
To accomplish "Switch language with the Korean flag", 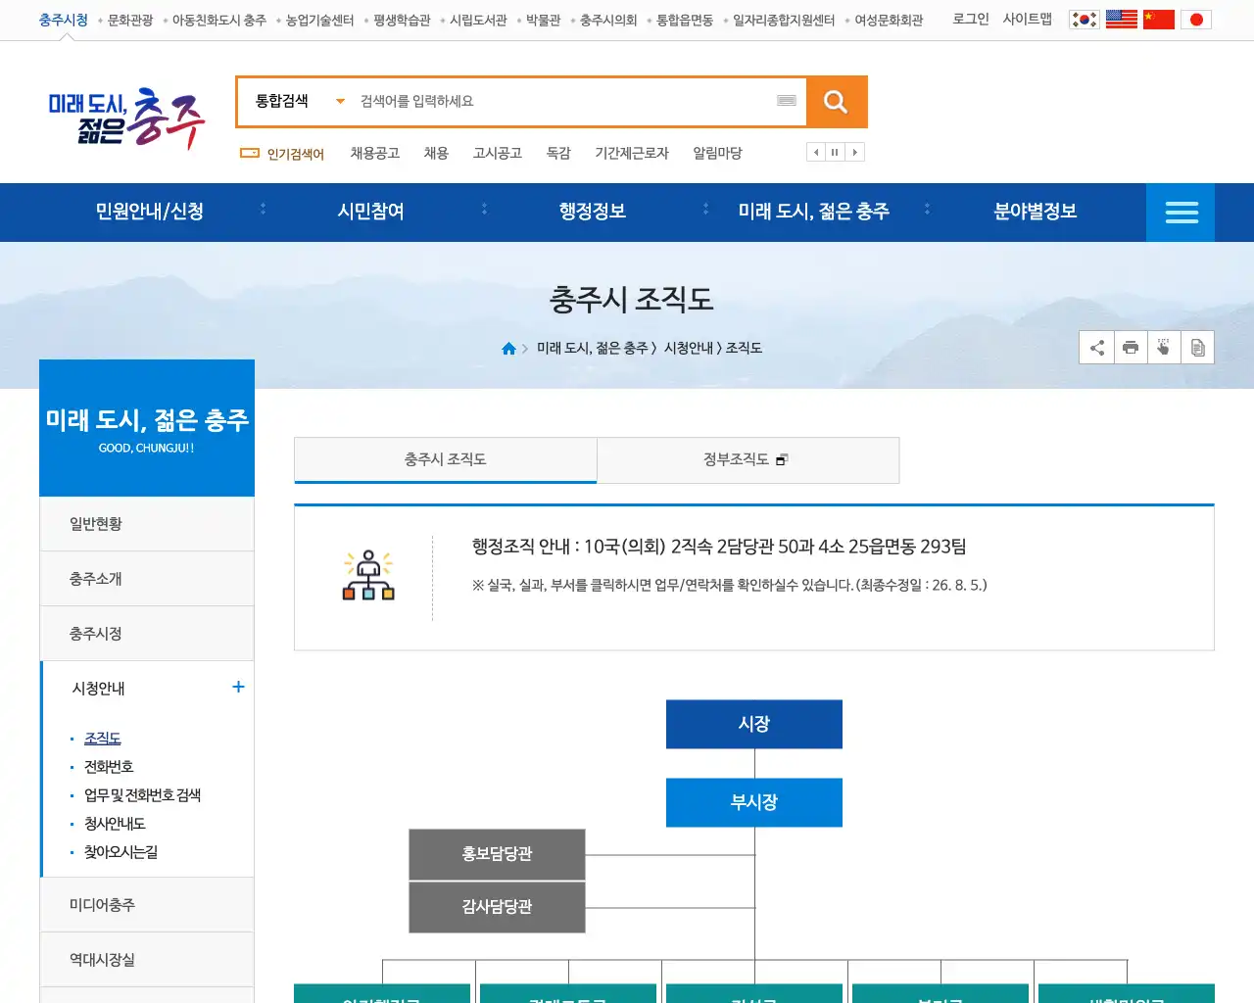I will pos(1085,20).
